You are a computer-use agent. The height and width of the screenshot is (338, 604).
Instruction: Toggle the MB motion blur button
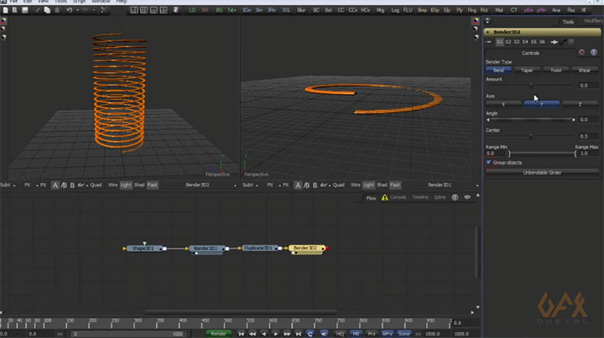click(356, 334)
